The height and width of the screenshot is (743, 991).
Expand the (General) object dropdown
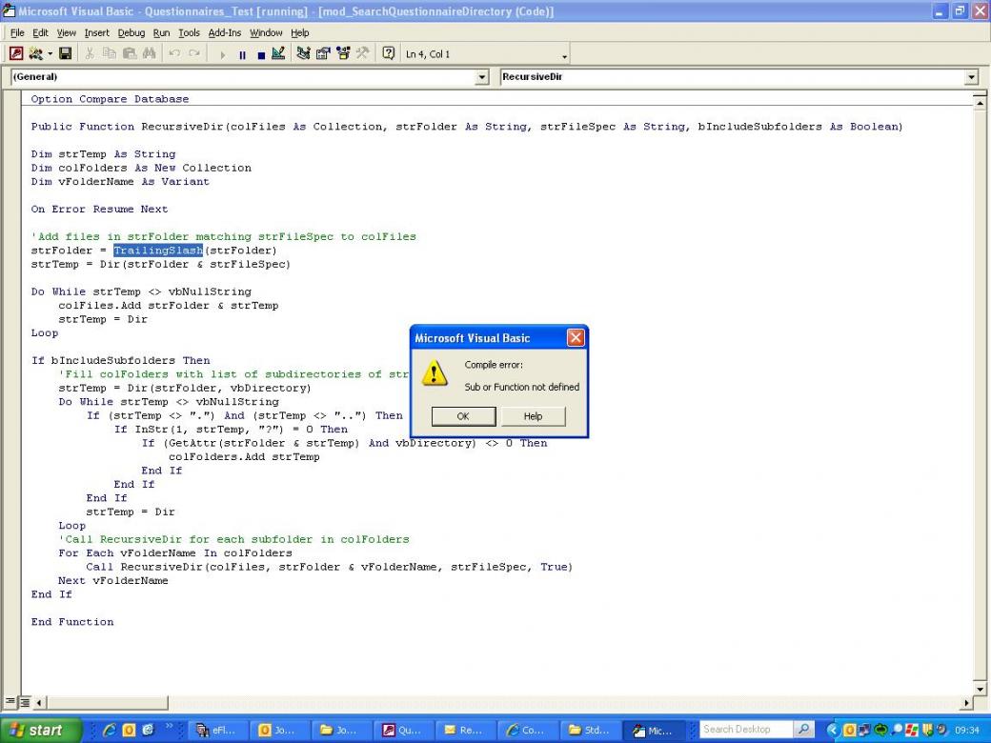click(x=481, y=77)
